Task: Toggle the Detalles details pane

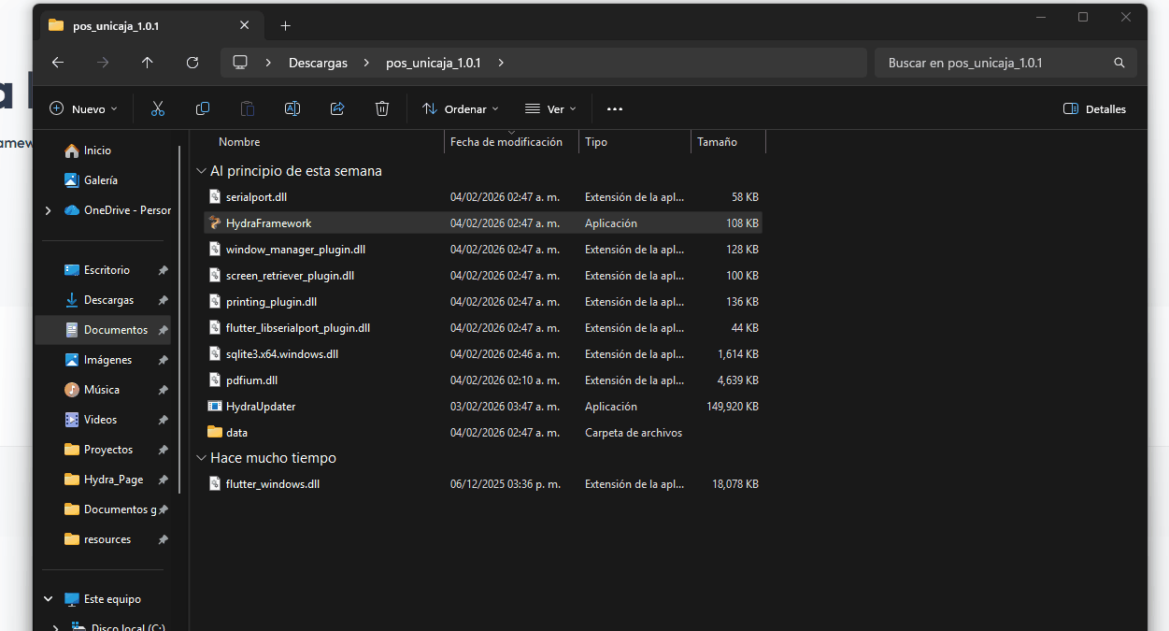Action: pos(1095,109)
